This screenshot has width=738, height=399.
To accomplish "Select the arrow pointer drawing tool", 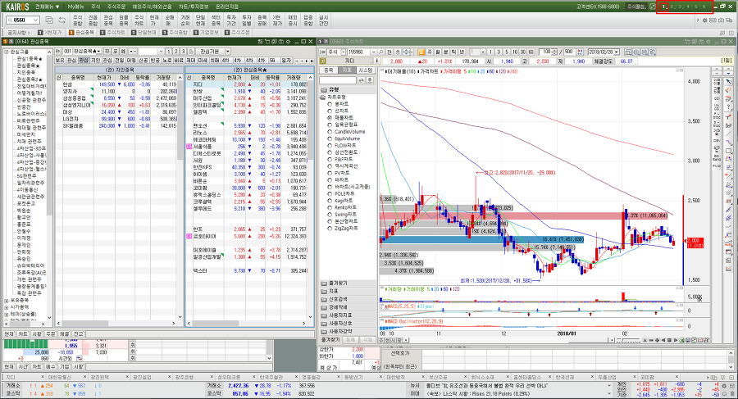I will [x=728, y=81].
